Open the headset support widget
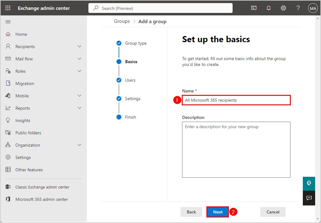 click(x=309, y=184)
